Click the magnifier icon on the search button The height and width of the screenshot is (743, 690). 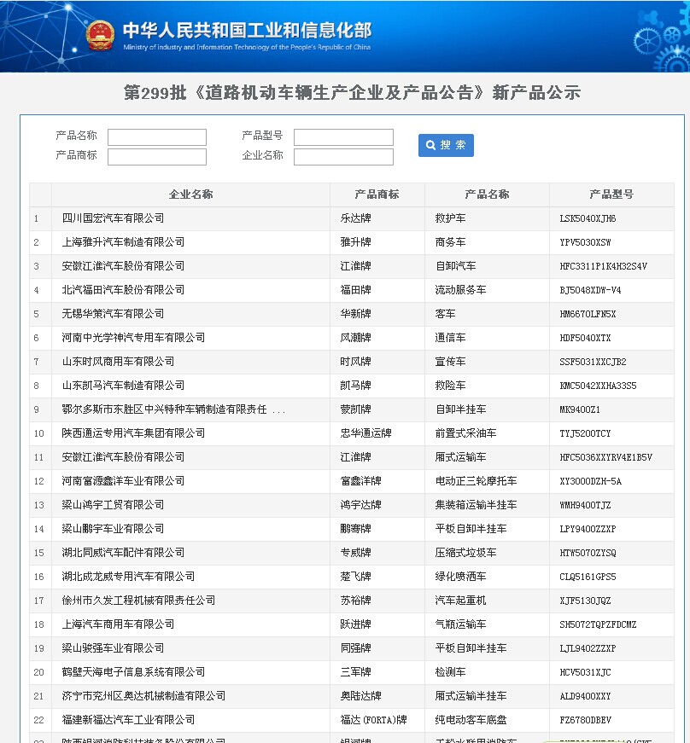[x=430, y=145]
